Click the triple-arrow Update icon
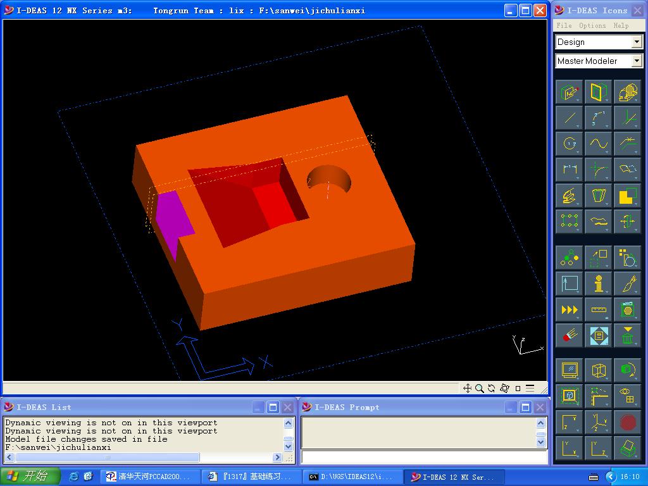The width and height of the screenshot is (648, 486). 570,309
